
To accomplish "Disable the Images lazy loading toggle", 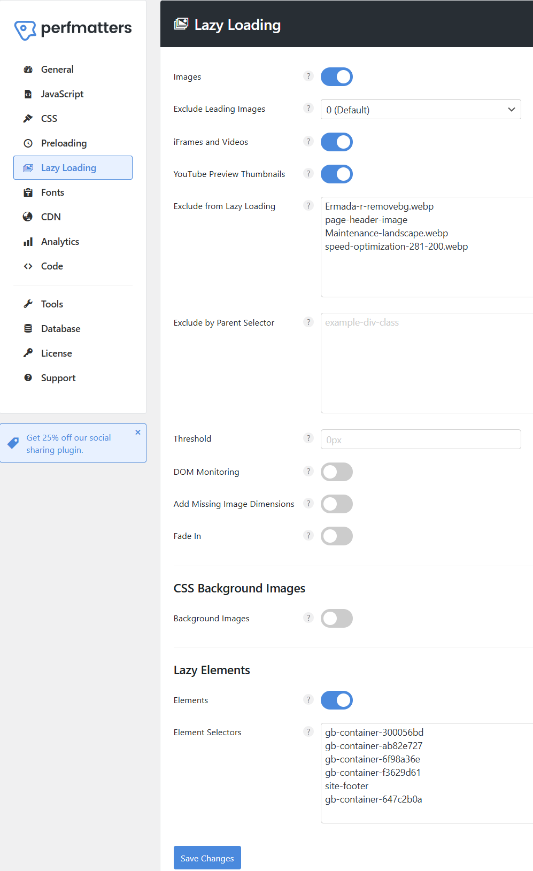I will 337,77.
